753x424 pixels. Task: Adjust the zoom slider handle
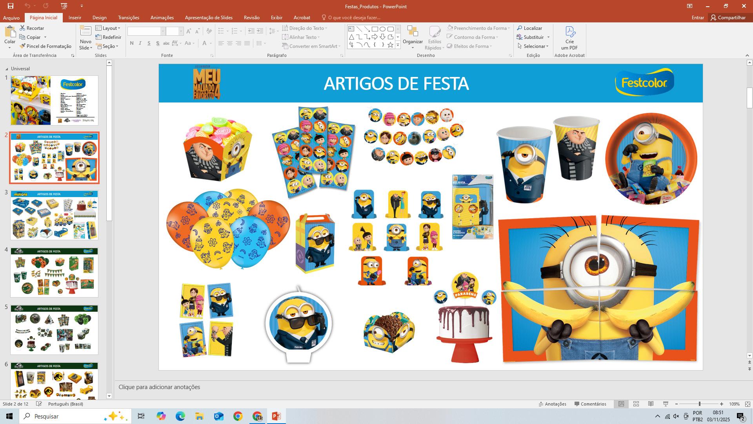[699, 404]
